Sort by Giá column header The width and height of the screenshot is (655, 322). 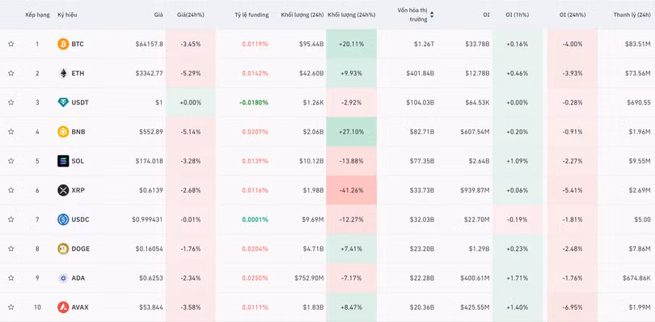(158, 15)
